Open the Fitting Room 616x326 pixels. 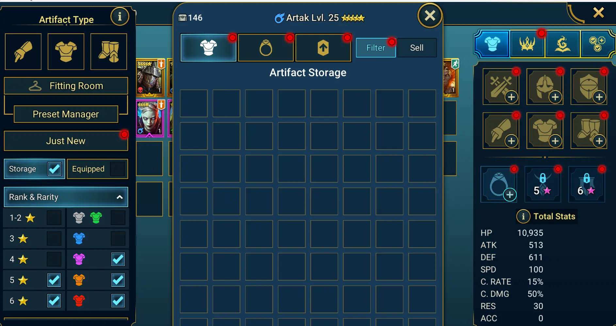pyautogui.click(x=66, y=86)
